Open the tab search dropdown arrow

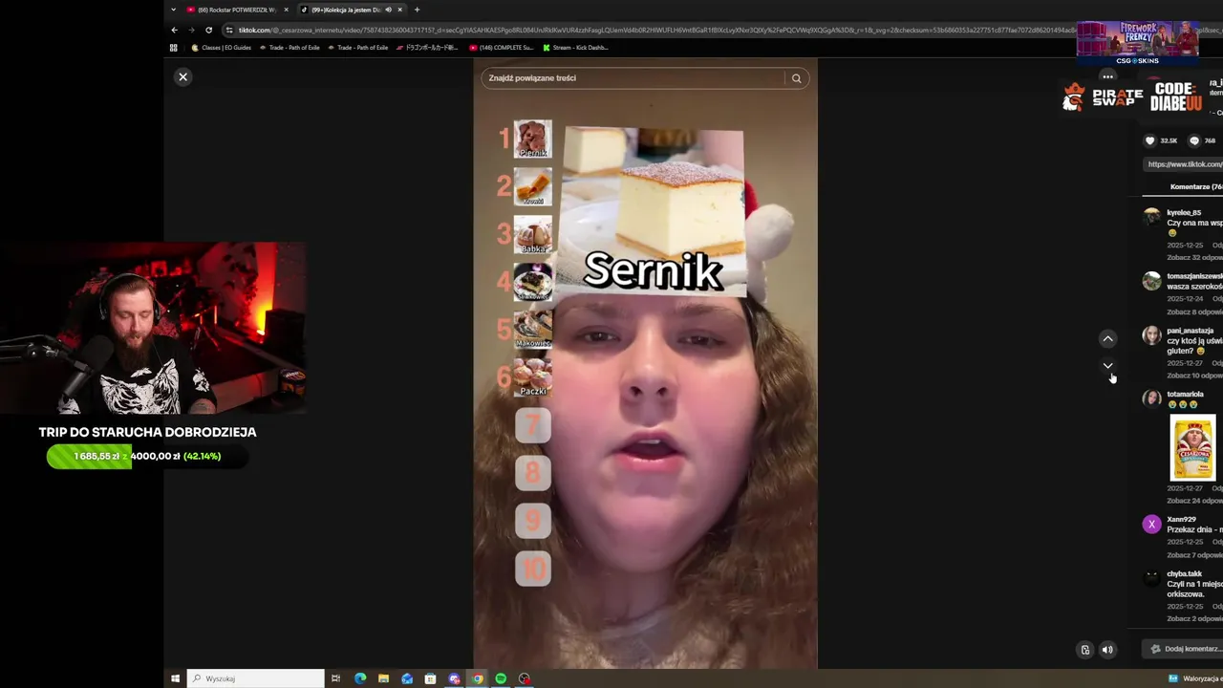[173, 10]
